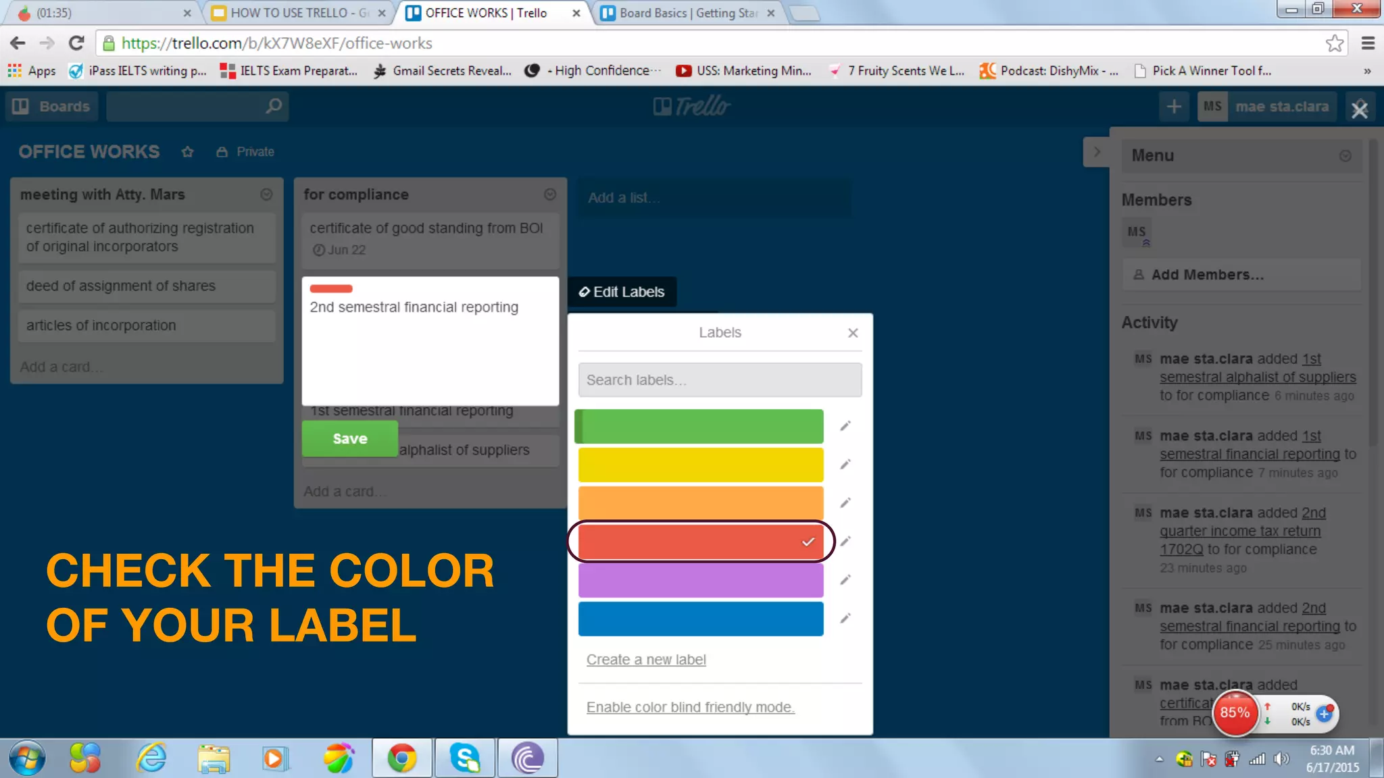Open the Menu dropdown circle icon

[x=1345, y=156]
